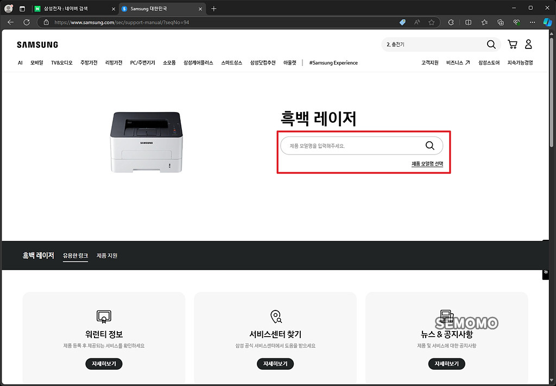Open the tab actions menu icon

point(22,9)
